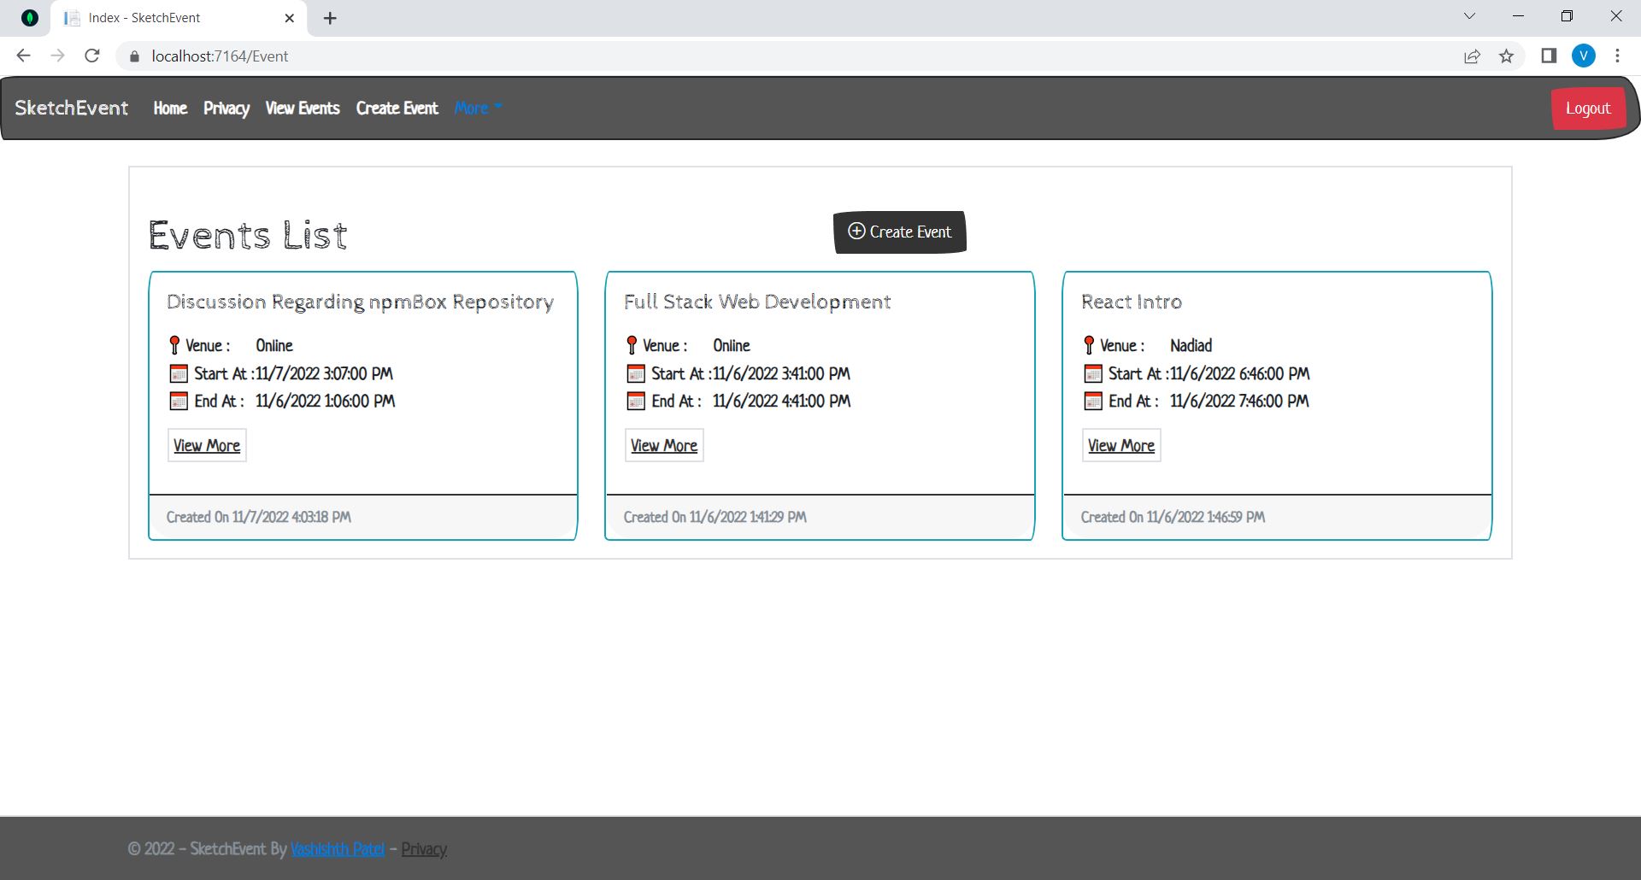The width and height of the screenshot is (1641, 880).
Task: Select Create Event in the navbar
Action: 397,109
